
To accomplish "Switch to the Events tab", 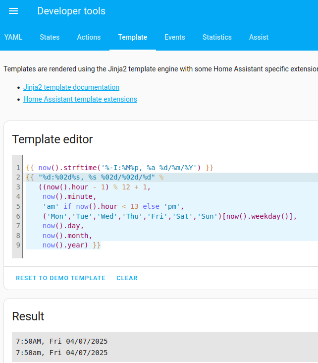I will (x=175, y=37).
